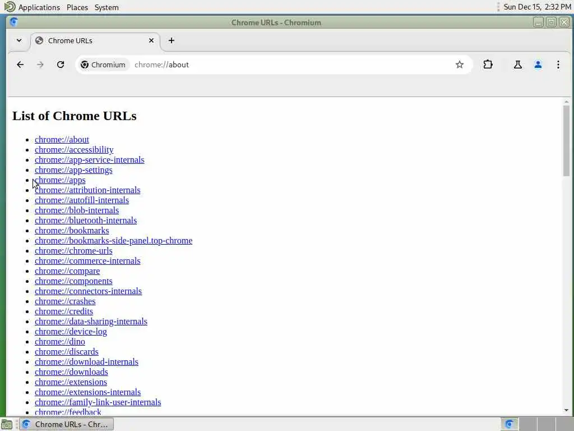Open the chrome://bookmarks-side-panel.top-chrome link
The width and height of the screenshot is (574, 431).
point(113,240)
